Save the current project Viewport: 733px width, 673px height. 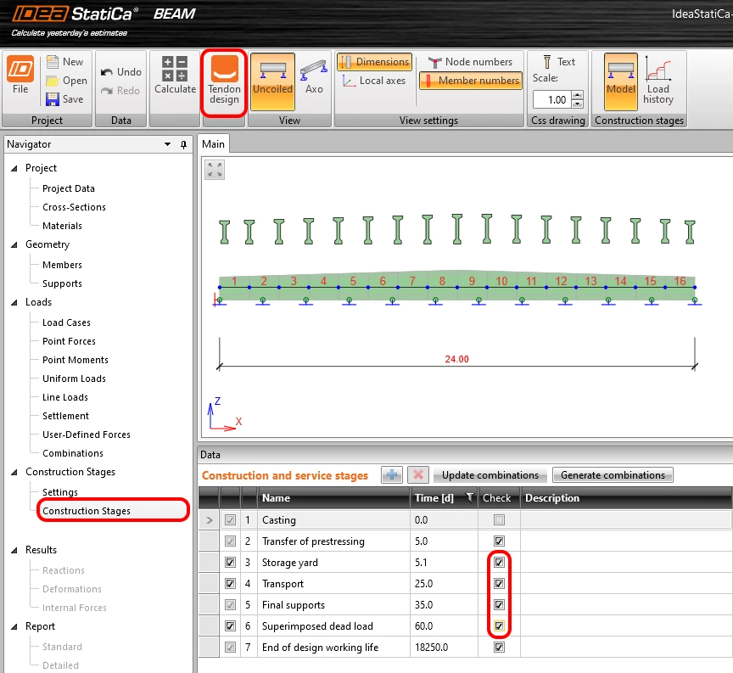pos(65,99)
